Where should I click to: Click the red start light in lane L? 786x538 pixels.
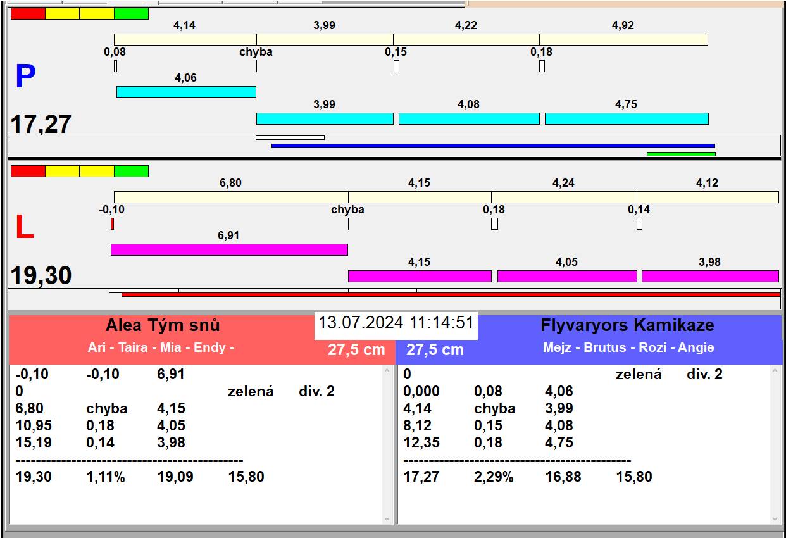(x=28, y=171)
